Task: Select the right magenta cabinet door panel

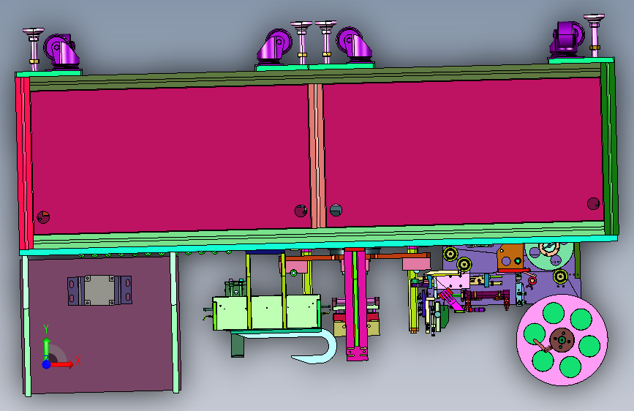Action: 464,151
